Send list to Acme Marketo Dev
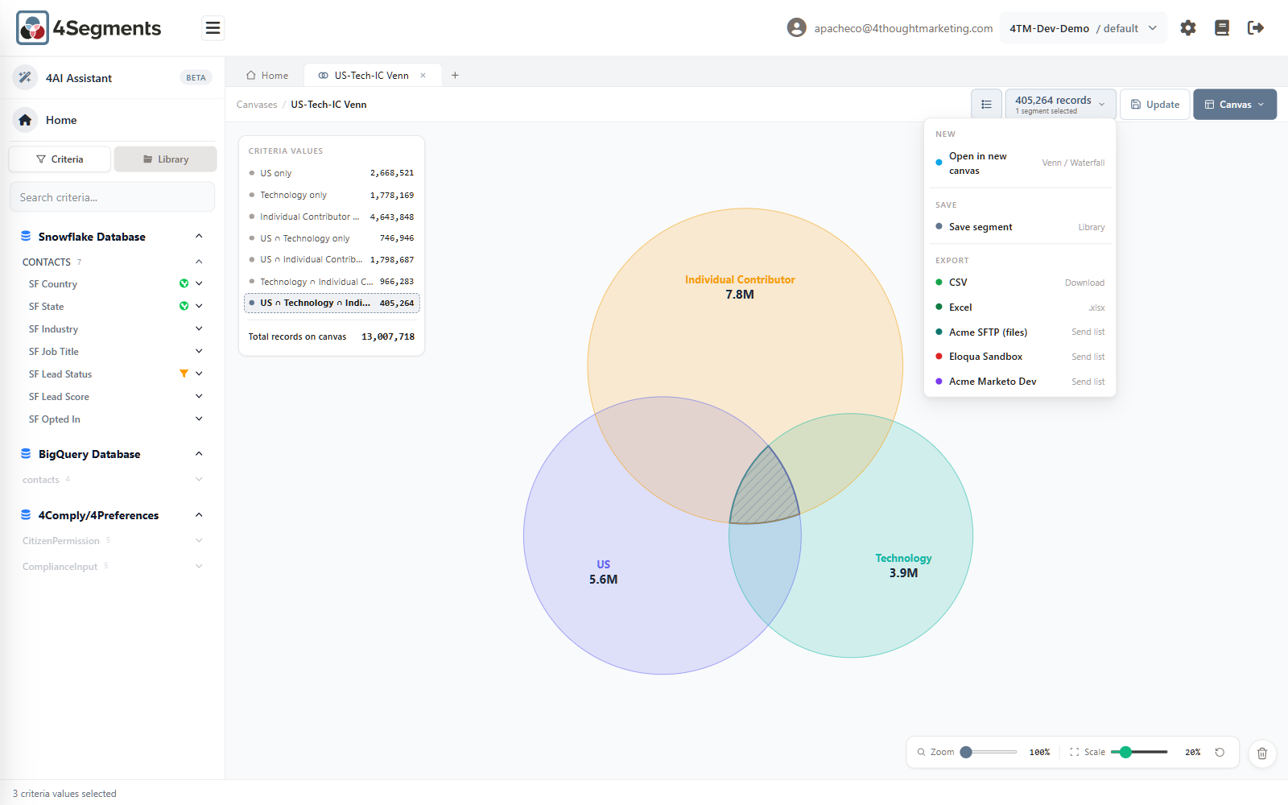The image size is (1288, 805). (x=1020, y=382)
